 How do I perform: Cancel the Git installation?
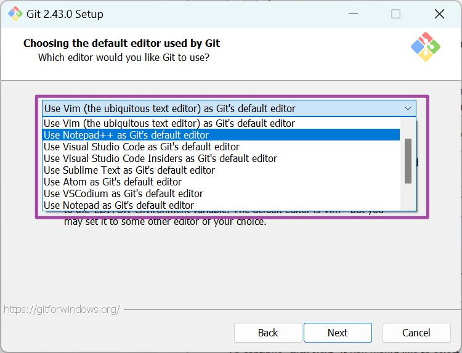click(x=416, y=333)
